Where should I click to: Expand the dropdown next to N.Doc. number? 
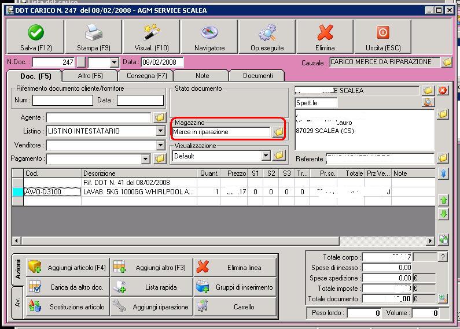pos(114,62)
